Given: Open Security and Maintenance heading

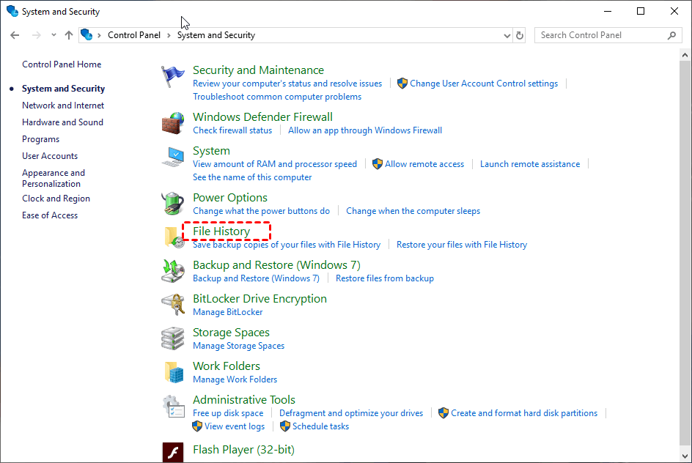Looking at the screenshot, I should tap(258, 70).
